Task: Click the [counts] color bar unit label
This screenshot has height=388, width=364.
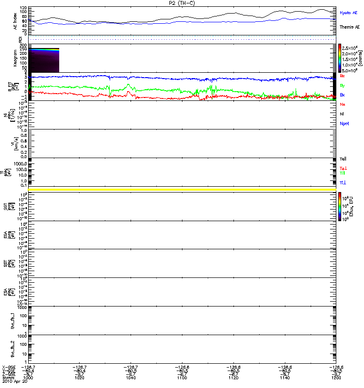Action: pos(361,58)
